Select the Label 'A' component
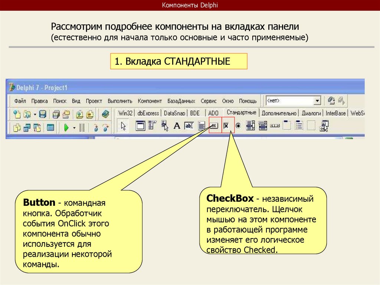The image size is (380, 285). tap(177, 126)
